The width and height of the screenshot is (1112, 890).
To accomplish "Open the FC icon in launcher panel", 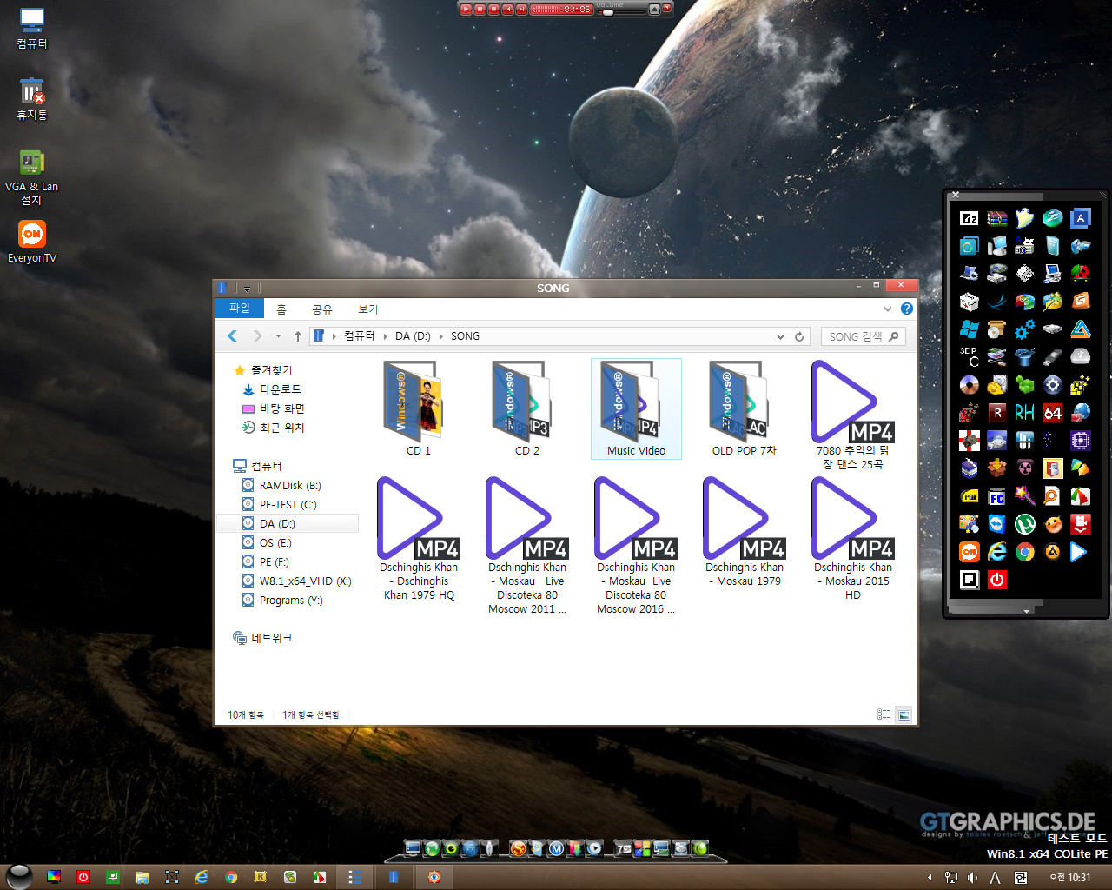I will [997, 496].
